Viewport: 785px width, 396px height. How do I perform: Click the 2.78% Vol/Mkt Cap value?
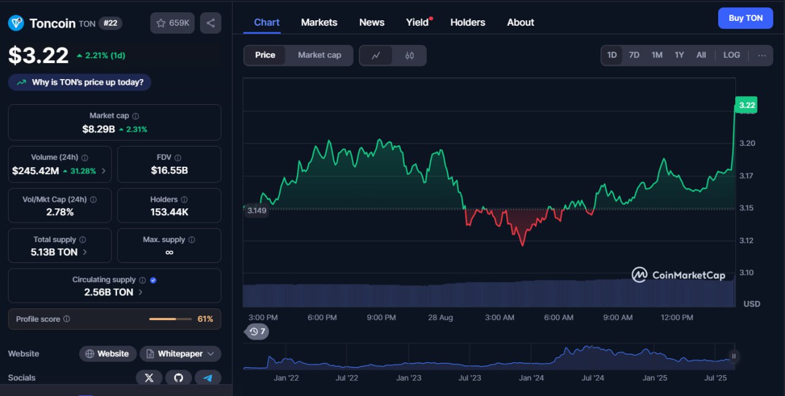(59, 212)
